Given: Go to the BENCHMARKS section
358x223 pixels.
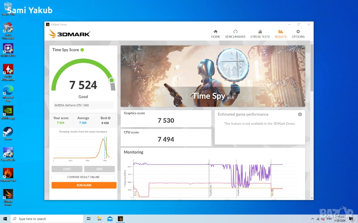Looking at the screenshot, I should [x=235, y=34].
